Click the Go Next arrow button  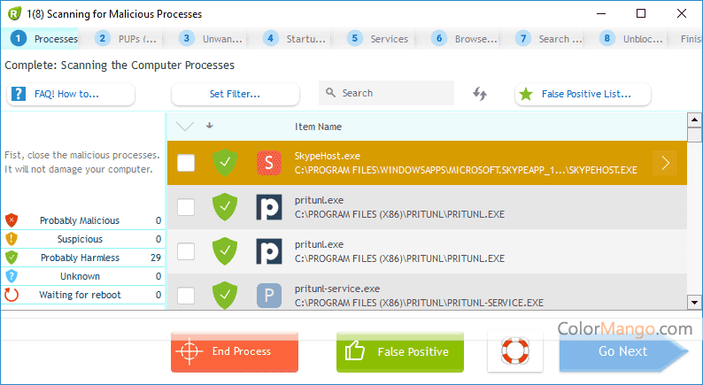click(622, 351)
